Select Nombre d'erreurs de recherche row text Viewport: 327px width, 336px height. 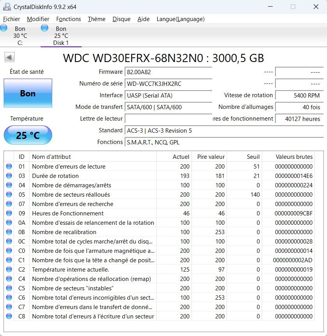click(73, 204)
